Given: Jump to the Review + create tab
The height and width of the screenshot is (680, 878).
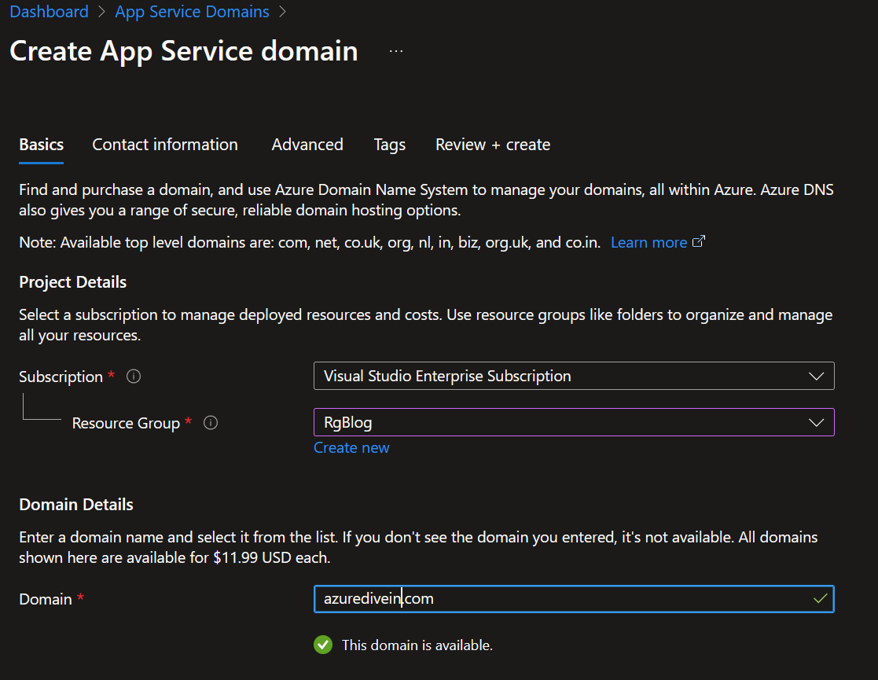Looking at the screenshot, I should click(x=493, y=145).
